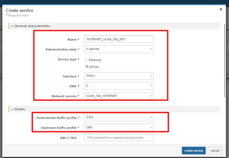Open the Network service dropdown
229x158 pixels.
click(118, 96)
